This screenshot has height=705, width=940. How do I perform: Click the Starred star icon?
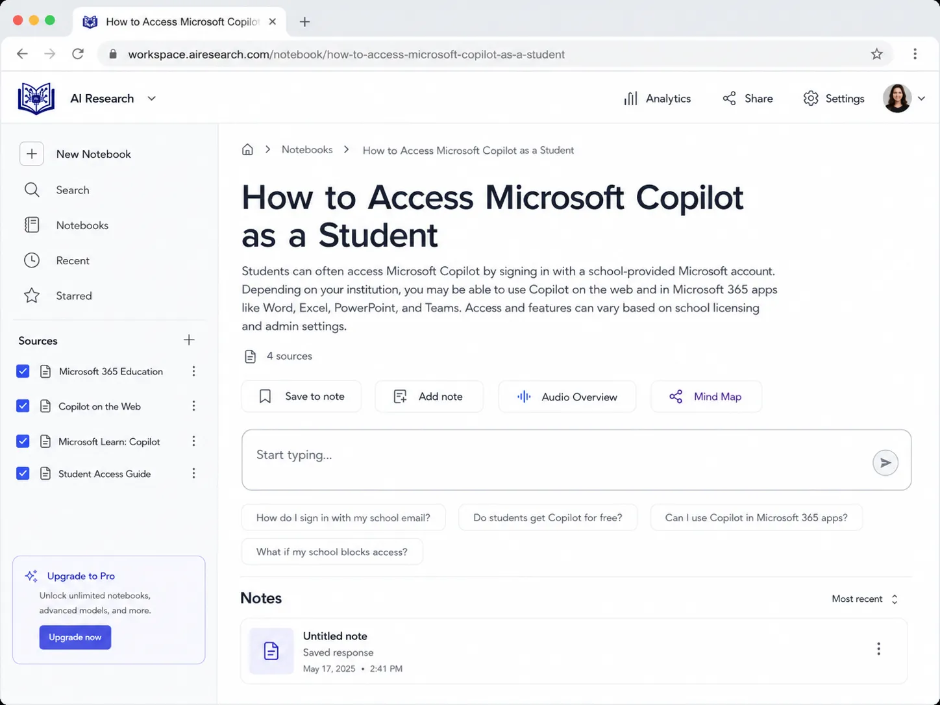(32, 295)
